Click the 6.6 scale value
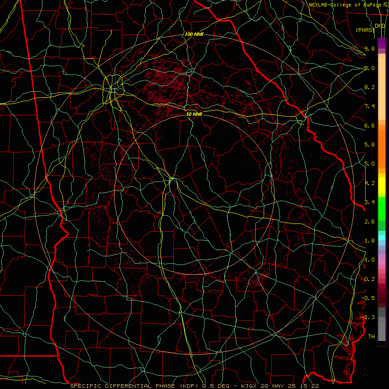389x389 pixels. [x=370, y=125]
